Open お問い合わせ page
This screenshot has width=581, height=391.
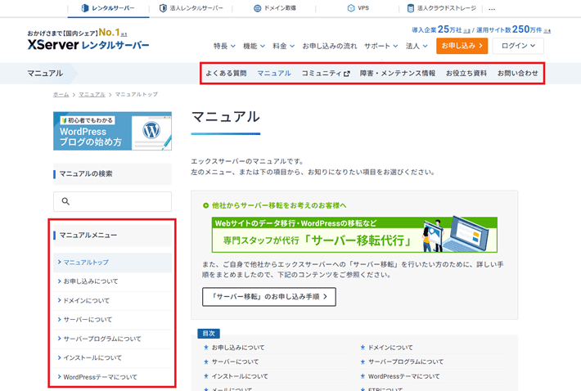tap(518, 74)
